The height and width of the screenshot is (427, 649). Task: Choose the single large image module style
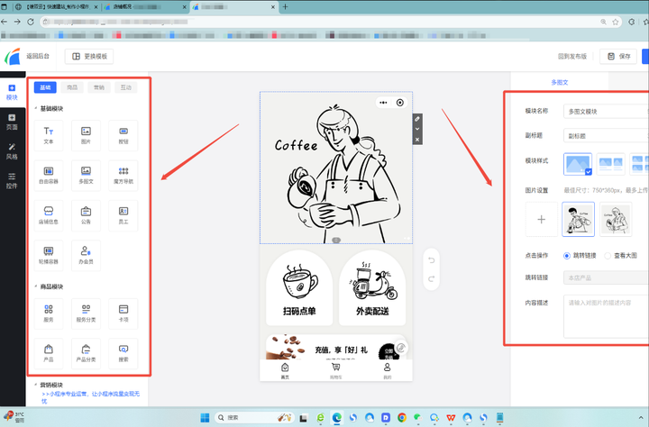[x=578, y=164]
